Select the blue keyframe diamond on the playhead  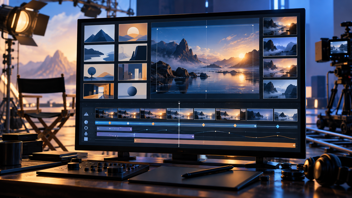point(179,124)
